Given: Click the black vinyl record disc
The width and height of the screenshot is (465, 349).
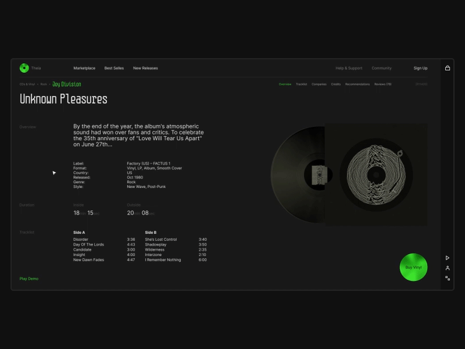Looking at the screenshot, I should (298, 175).
